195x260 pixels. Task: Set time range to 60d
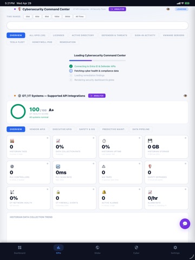click(x=37, y=17)
